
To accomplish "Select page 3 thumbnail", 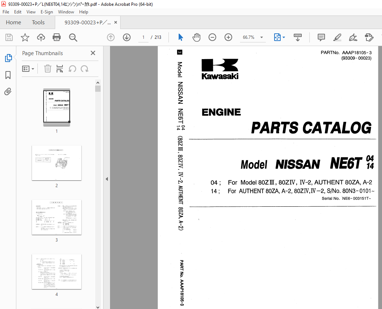I will click(57, 217).
